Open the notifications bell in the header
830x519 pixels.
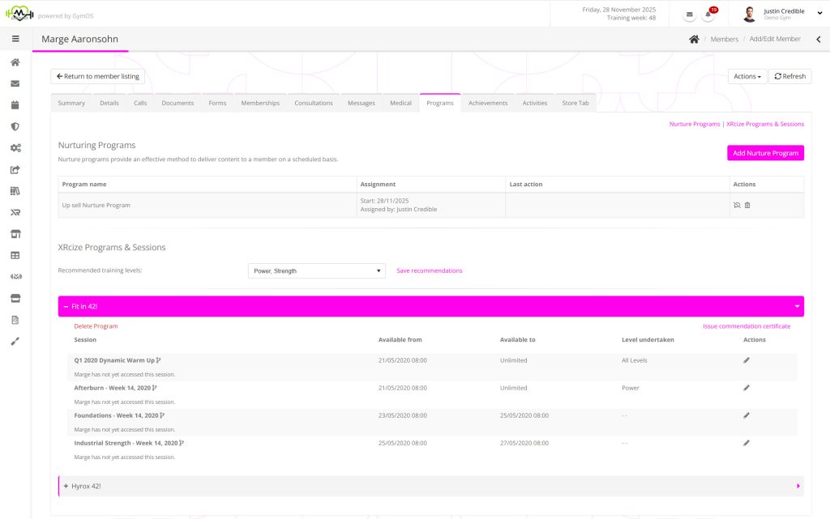[x=709, y=15]
